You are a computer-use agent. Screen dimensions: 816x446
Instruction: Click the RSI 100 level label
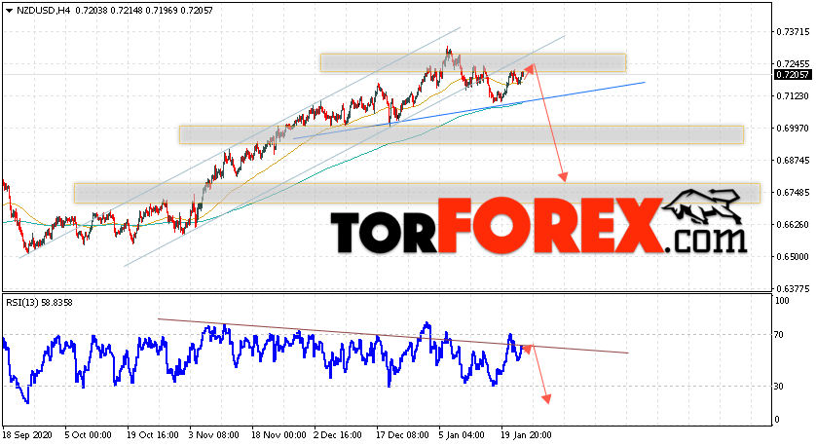[782, 301]
